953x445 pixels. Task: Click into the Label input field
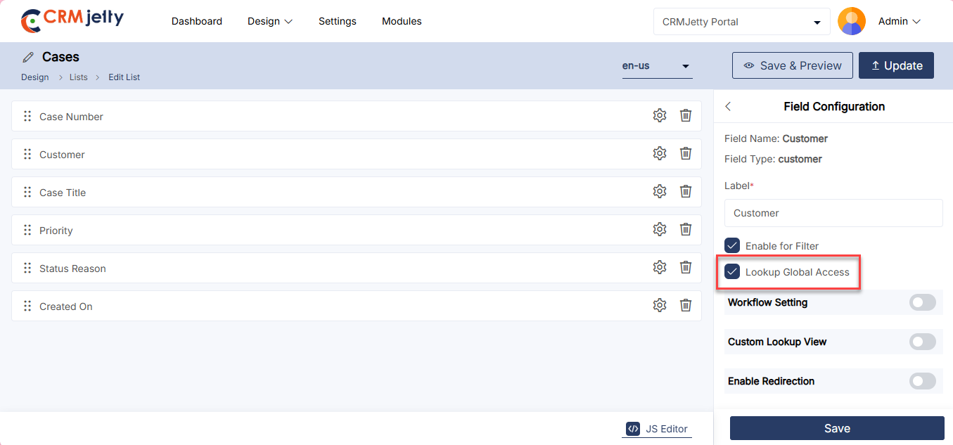point(833,213)
